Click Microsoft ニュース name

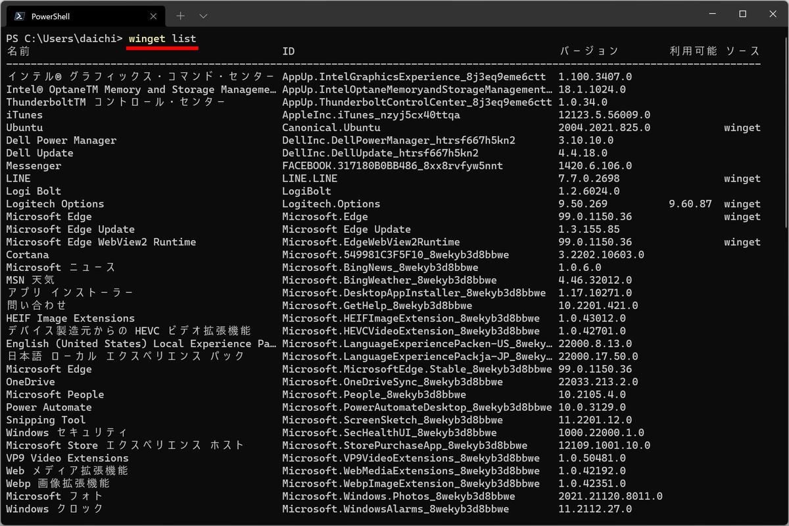(x=61, y=268)
